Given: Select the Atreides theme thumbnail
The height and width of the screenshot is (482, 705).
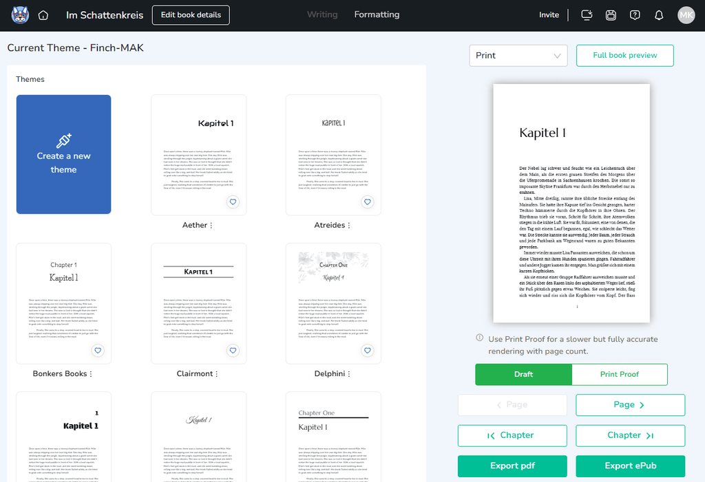Looking at the screenshot, I should pyautogui.click(x=333, y=155).
